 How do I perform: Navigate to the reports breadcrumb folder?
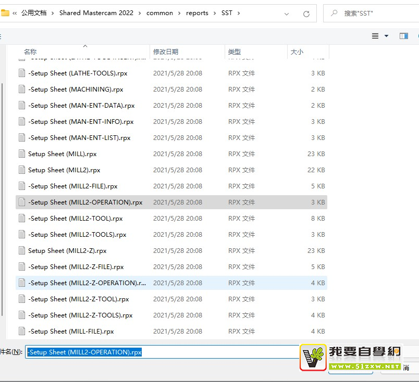[197, 13]
